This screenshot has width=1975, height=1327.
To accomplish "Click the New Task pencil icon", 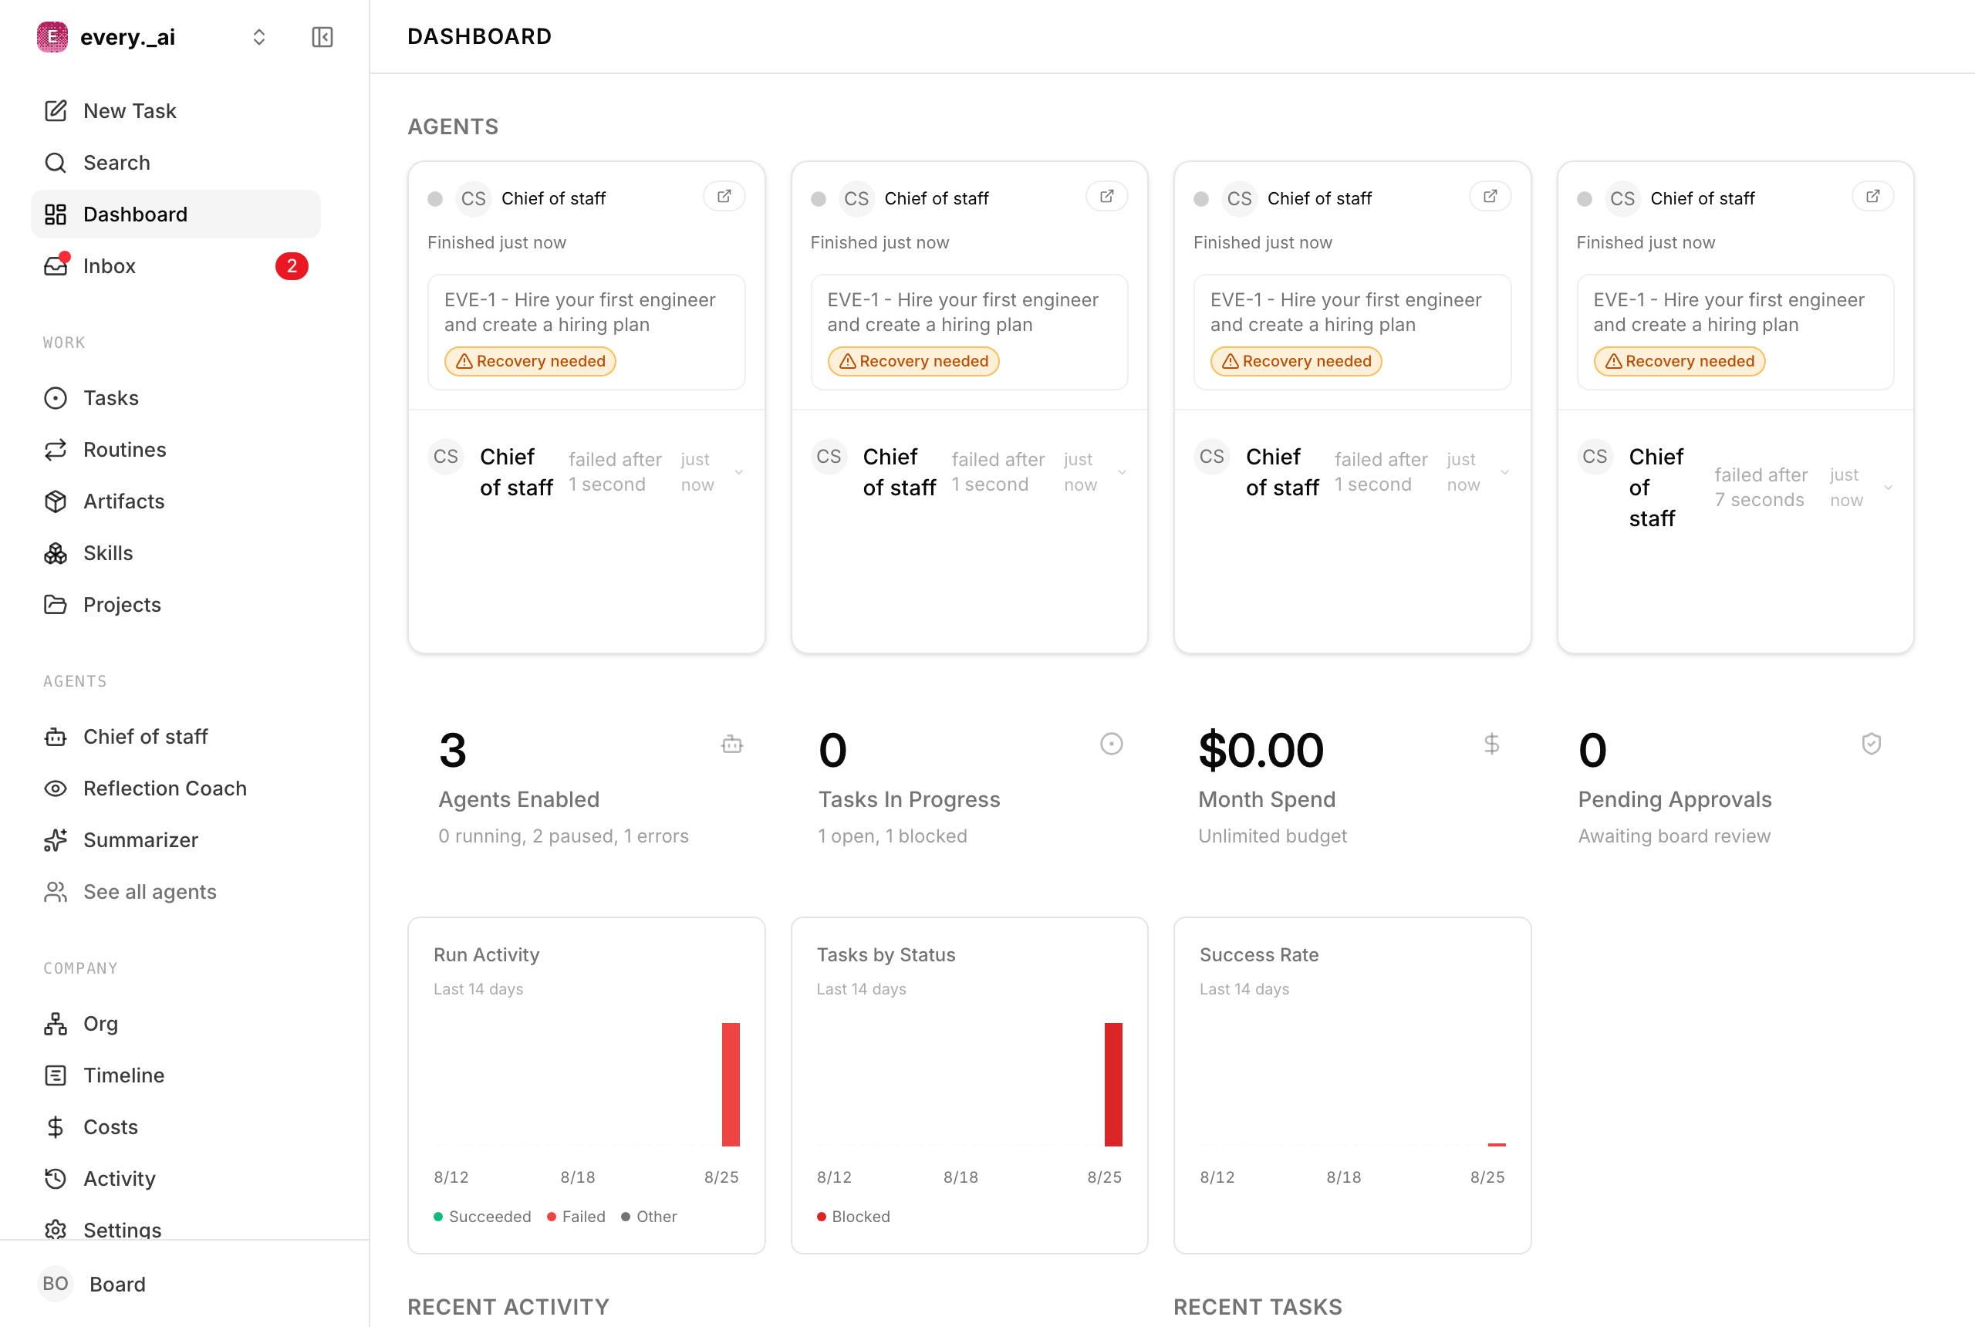I will [56, 111].
